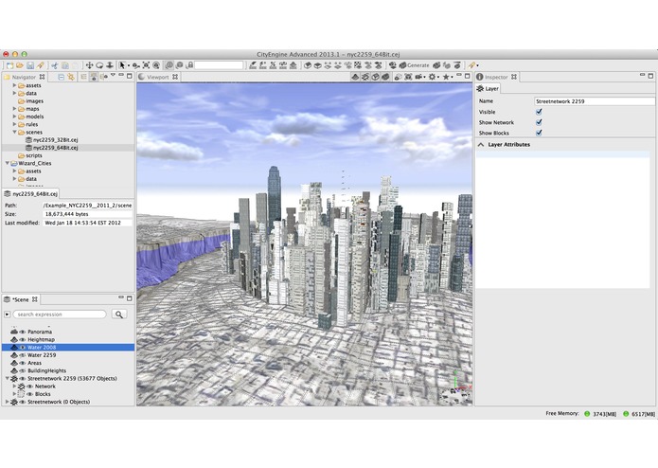Select the Water 2008 layer
Image resolution: width=658 pixels, height=468 pixels.
pyautogui.click(x=68, y=347)
